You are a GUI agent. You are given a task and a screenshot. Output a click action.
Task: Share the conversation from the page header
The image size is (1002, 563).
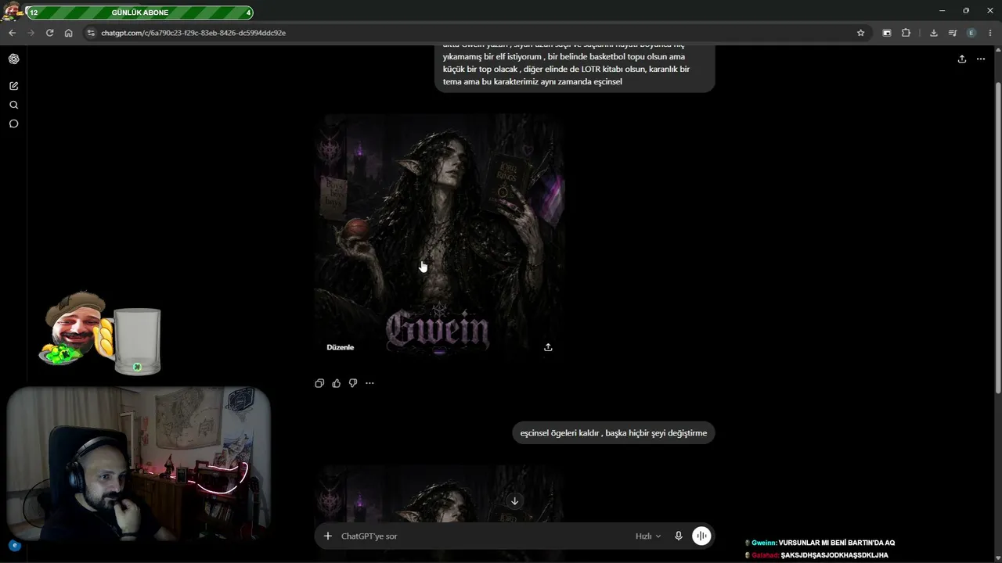962,59
